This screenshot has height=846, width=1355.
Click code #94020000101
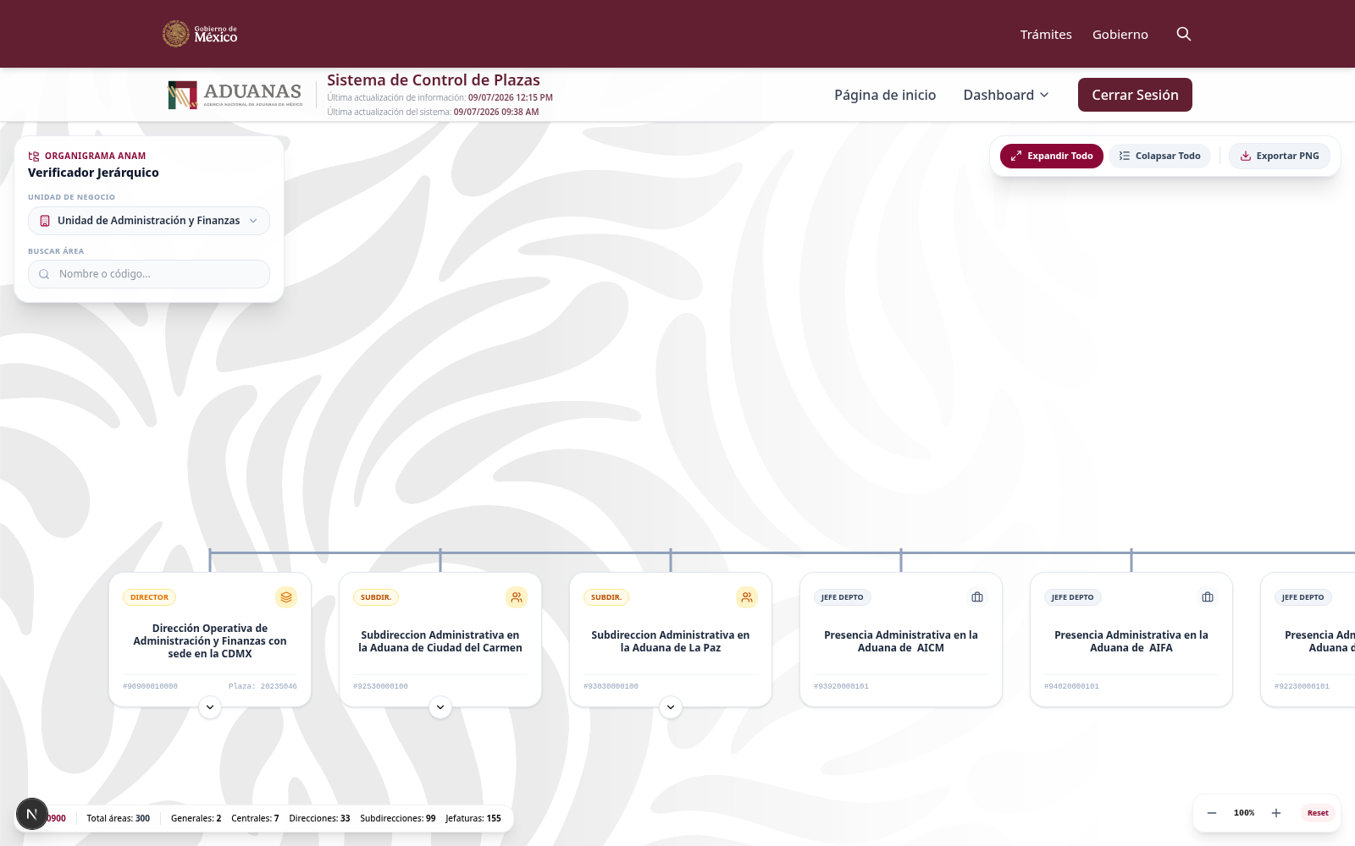1072,686
